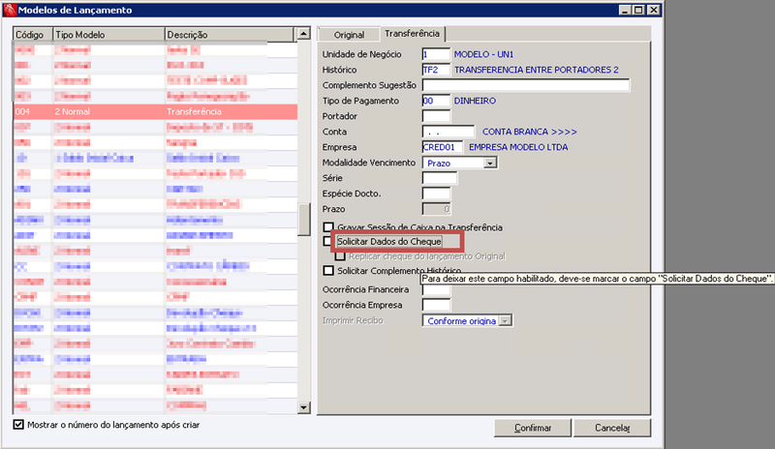Expand the Imprimir Recibo dropdown
Image resolution: width=775 pixels, height=449 pixels.
[x=505, y=320]
